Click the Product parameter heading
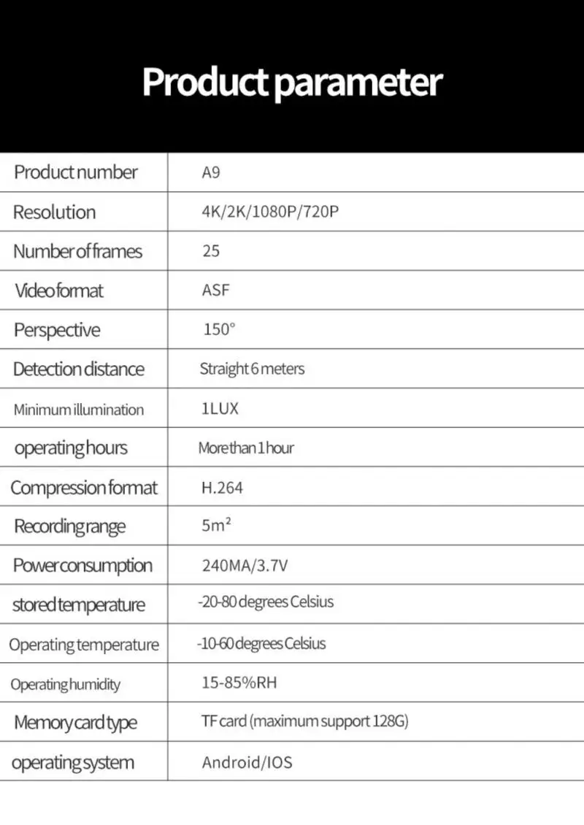Viewport: 584px width, 825px height. [292, 82]
